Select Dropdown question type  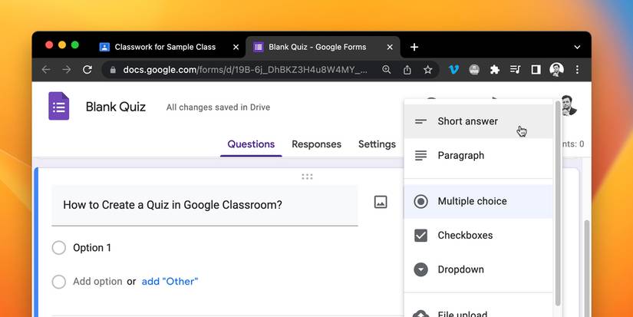(x=460, y=269)
